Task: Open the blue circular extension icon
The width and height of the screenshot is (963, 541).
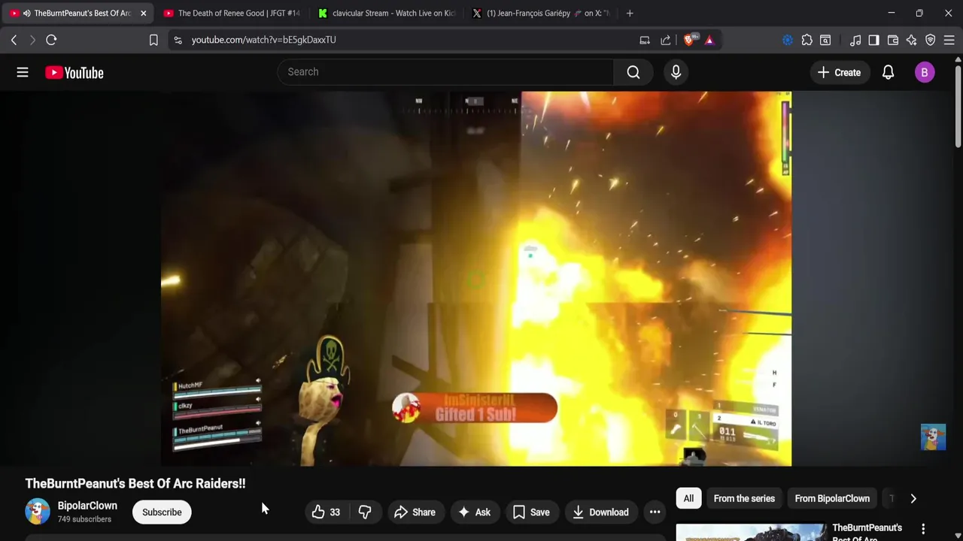Action: pyautogui.click(x=788, y=40)
